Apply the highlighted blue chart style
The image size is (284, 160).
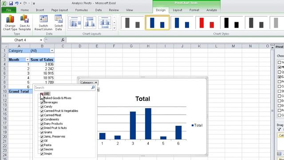[x=157, y=23]
